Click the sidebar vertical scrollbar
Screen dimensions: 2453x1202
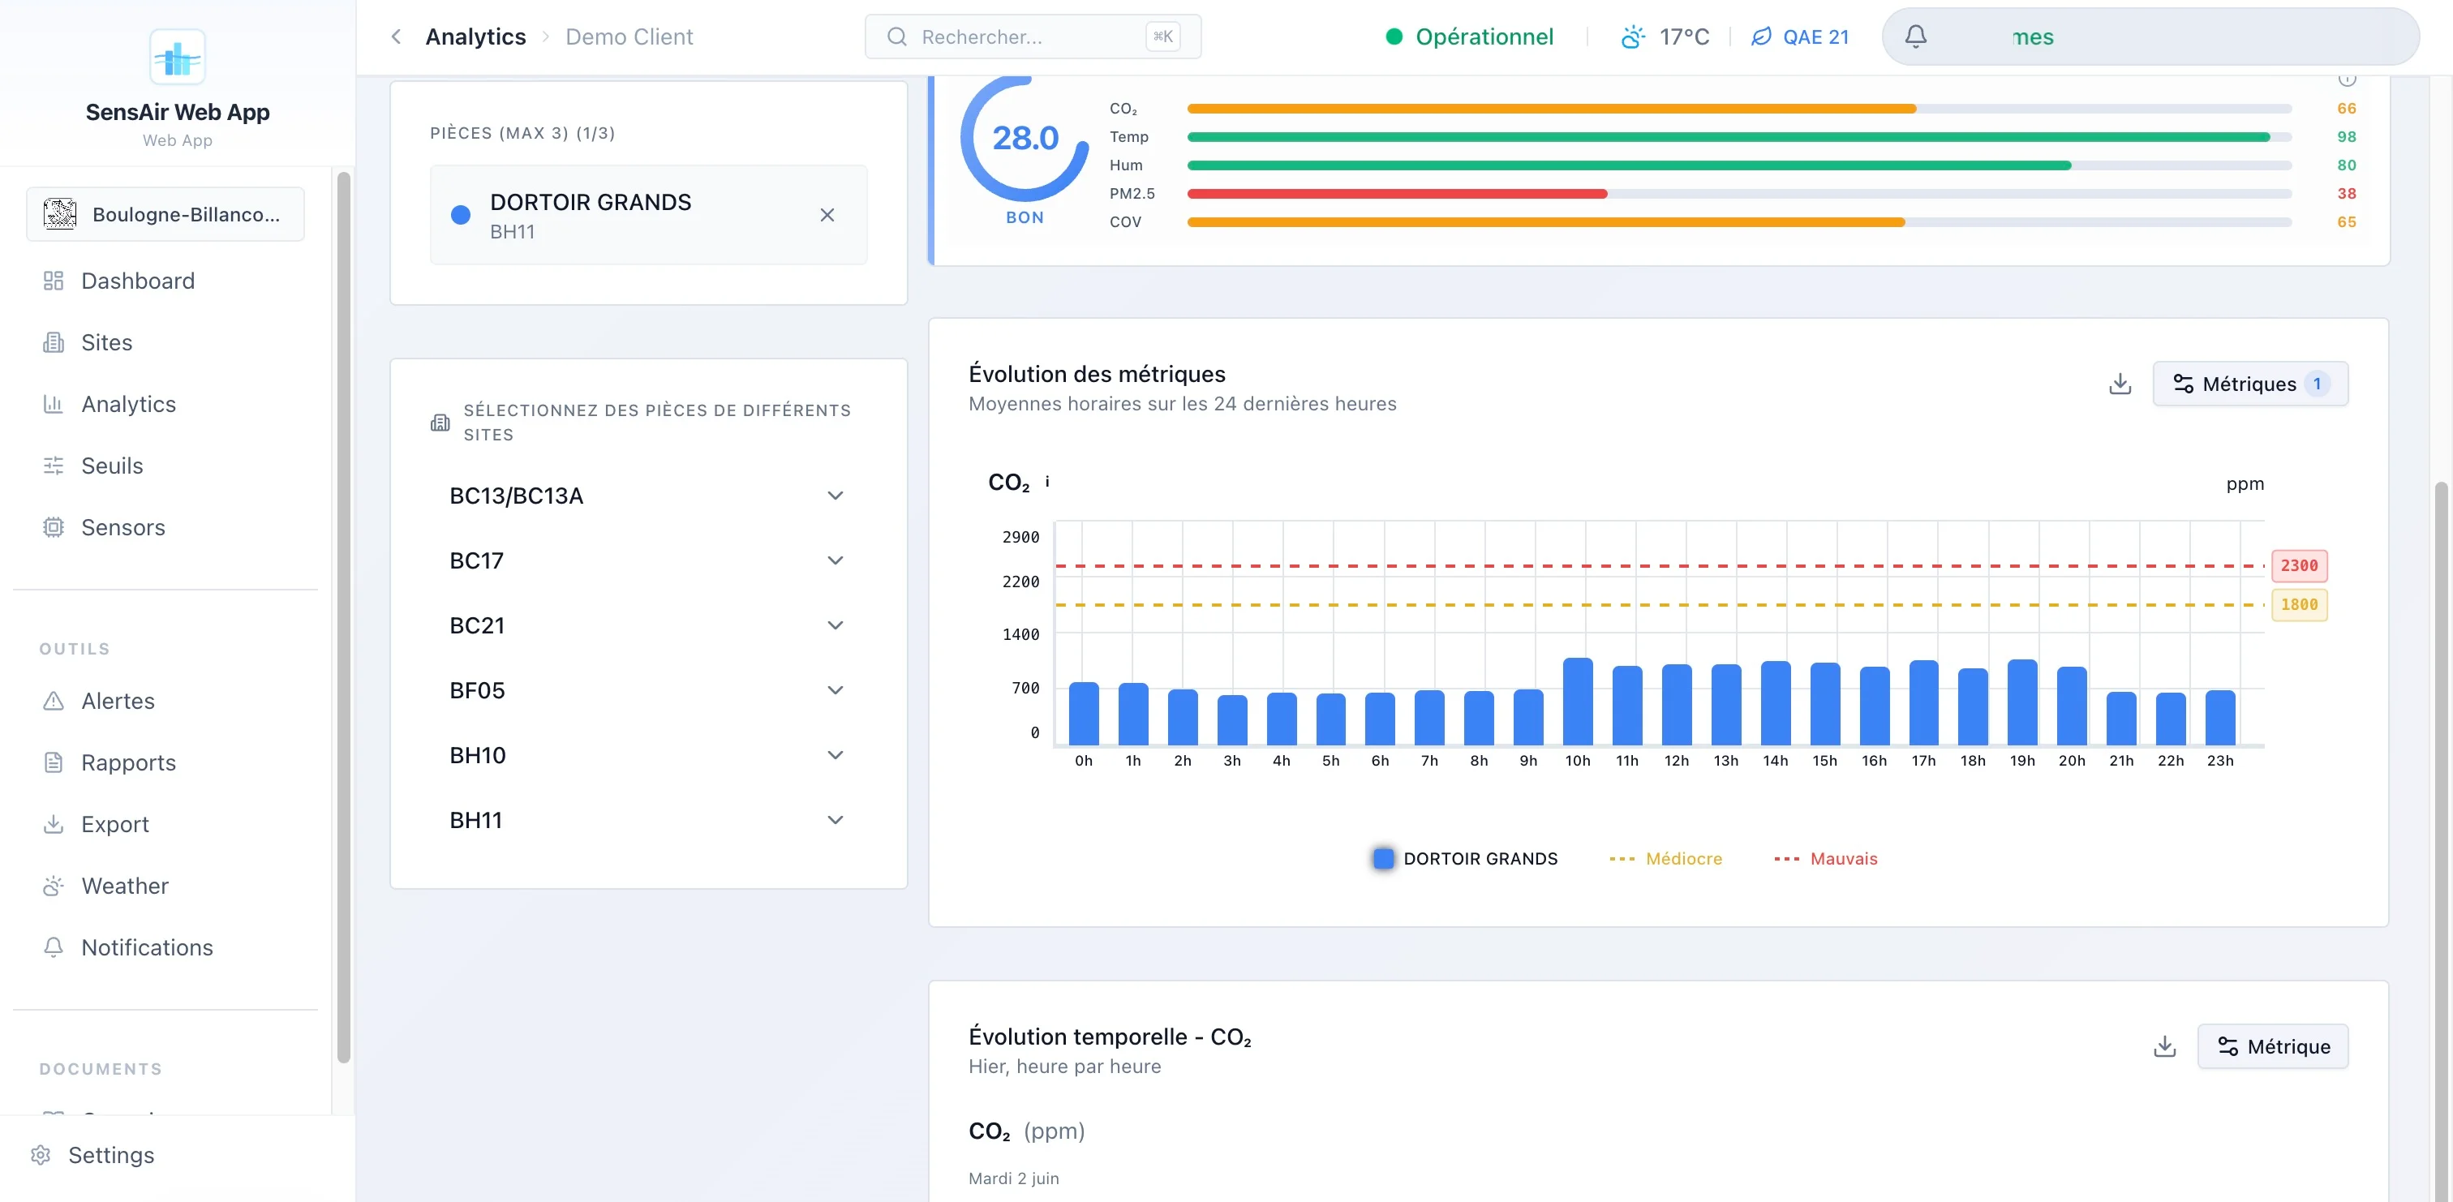point(344,616)
